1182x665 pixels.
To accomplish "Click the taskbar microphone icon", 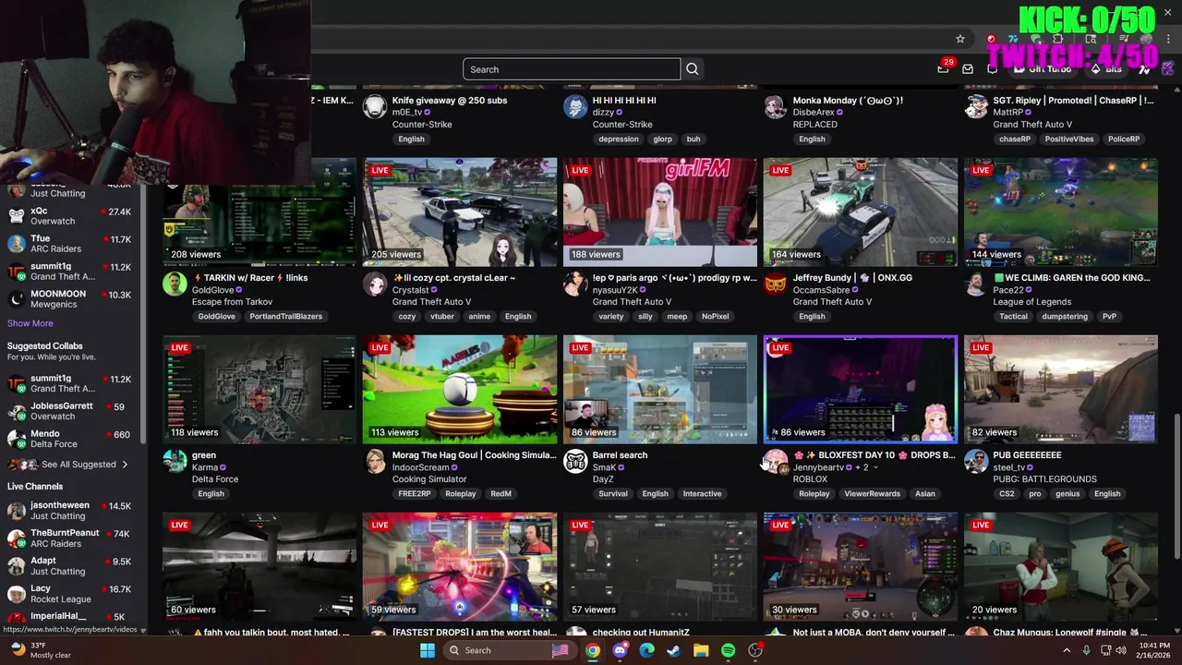I will (x=1086, y=650).
